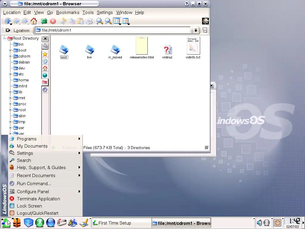Open the Bookmarks star sidebar tab
The height and width of the screenshot is (229, 305).
click(x=45, y=54)
